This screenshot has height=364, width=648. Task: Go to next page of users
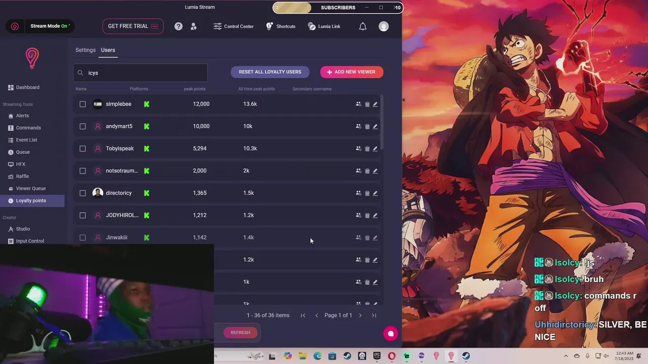pos(360,315)
